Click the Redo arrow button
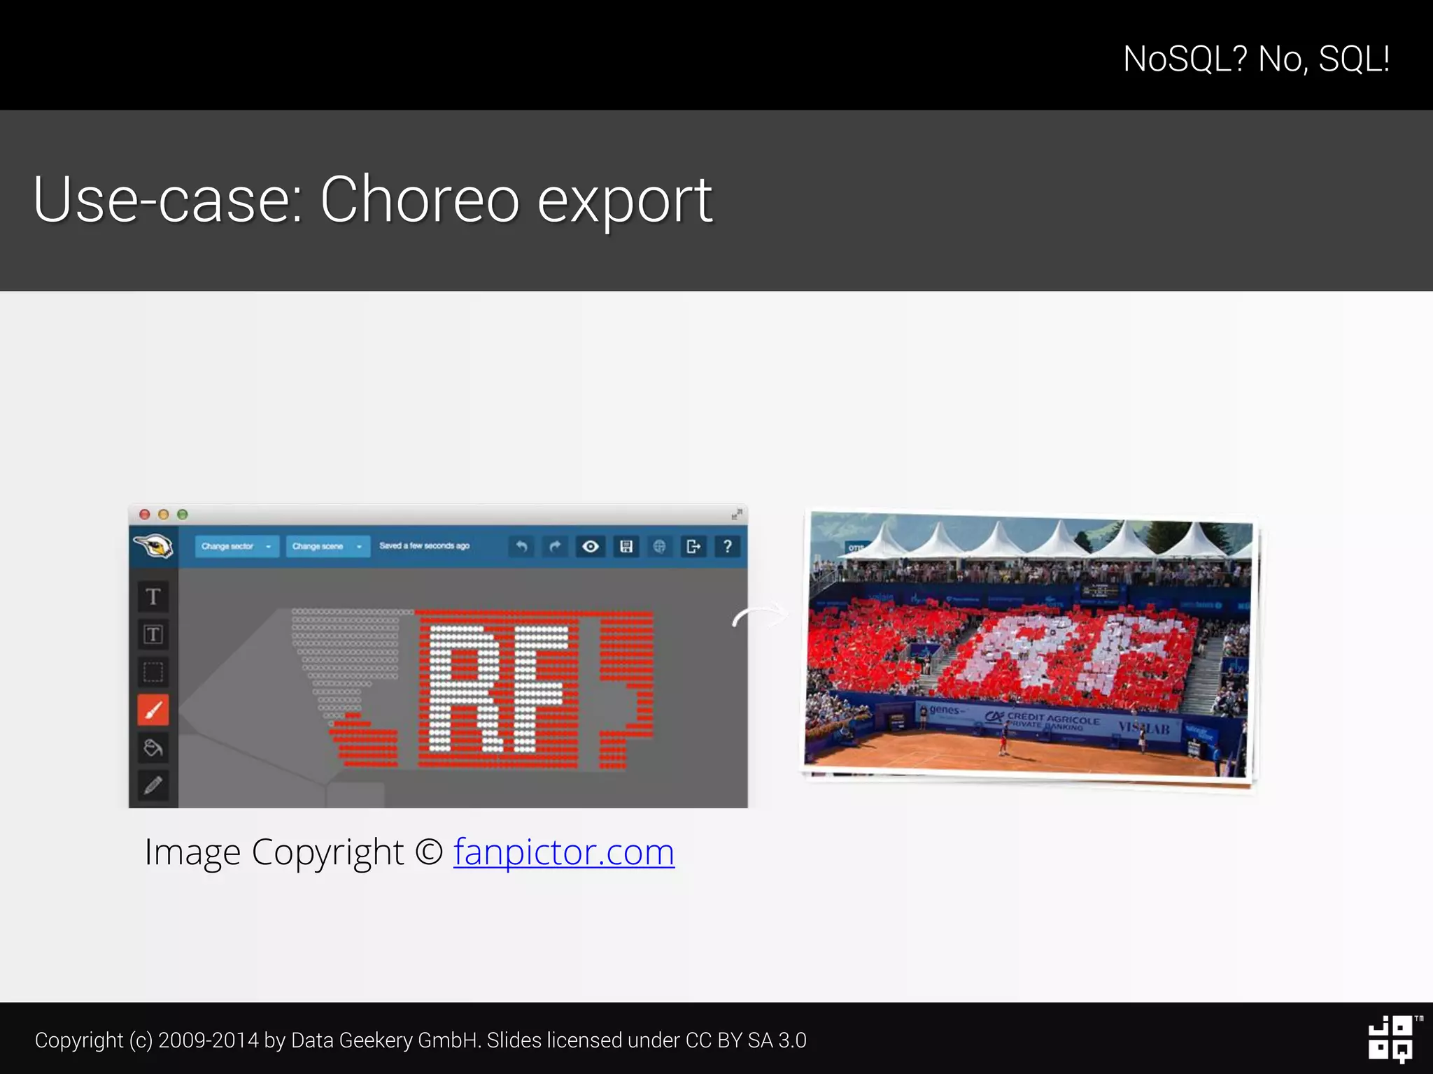 click(x=556, y=546)
